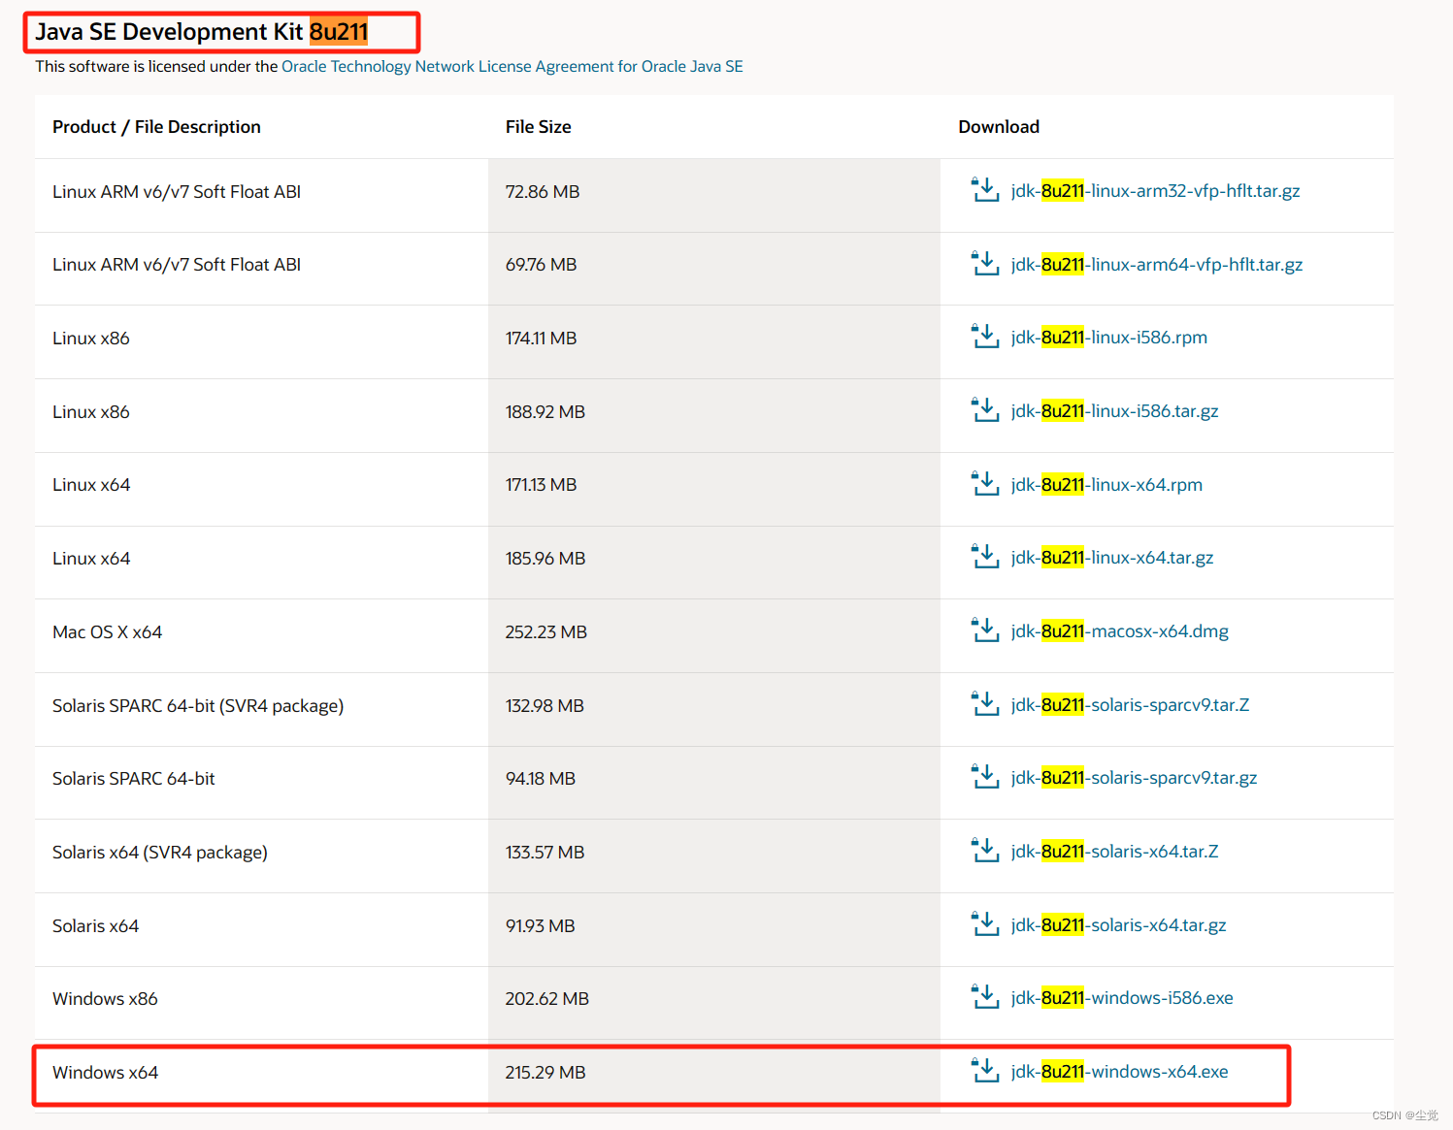Click the 215.29 MB file size

point(545,1073)
